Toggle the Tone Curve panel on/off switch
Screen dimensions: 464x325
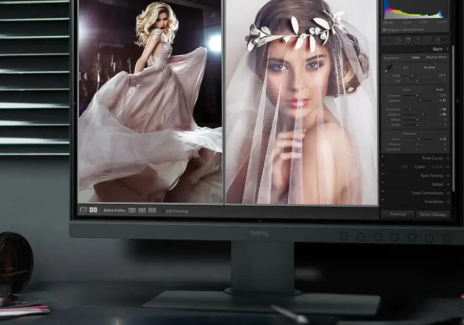point(383,157)
